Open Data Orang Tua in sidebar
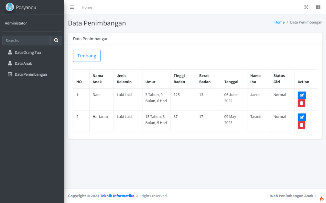Image resolution: width=326 pixels, height=203 pixels. point(27,53)
